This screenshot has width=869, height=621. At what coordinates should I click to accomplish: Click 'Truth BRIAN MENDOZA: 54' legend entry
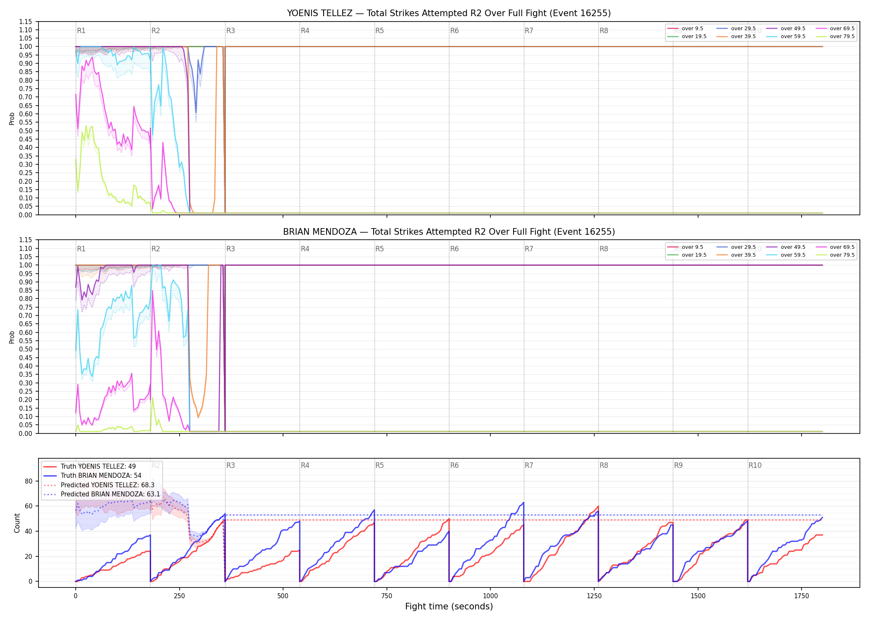tap(92, 476)
